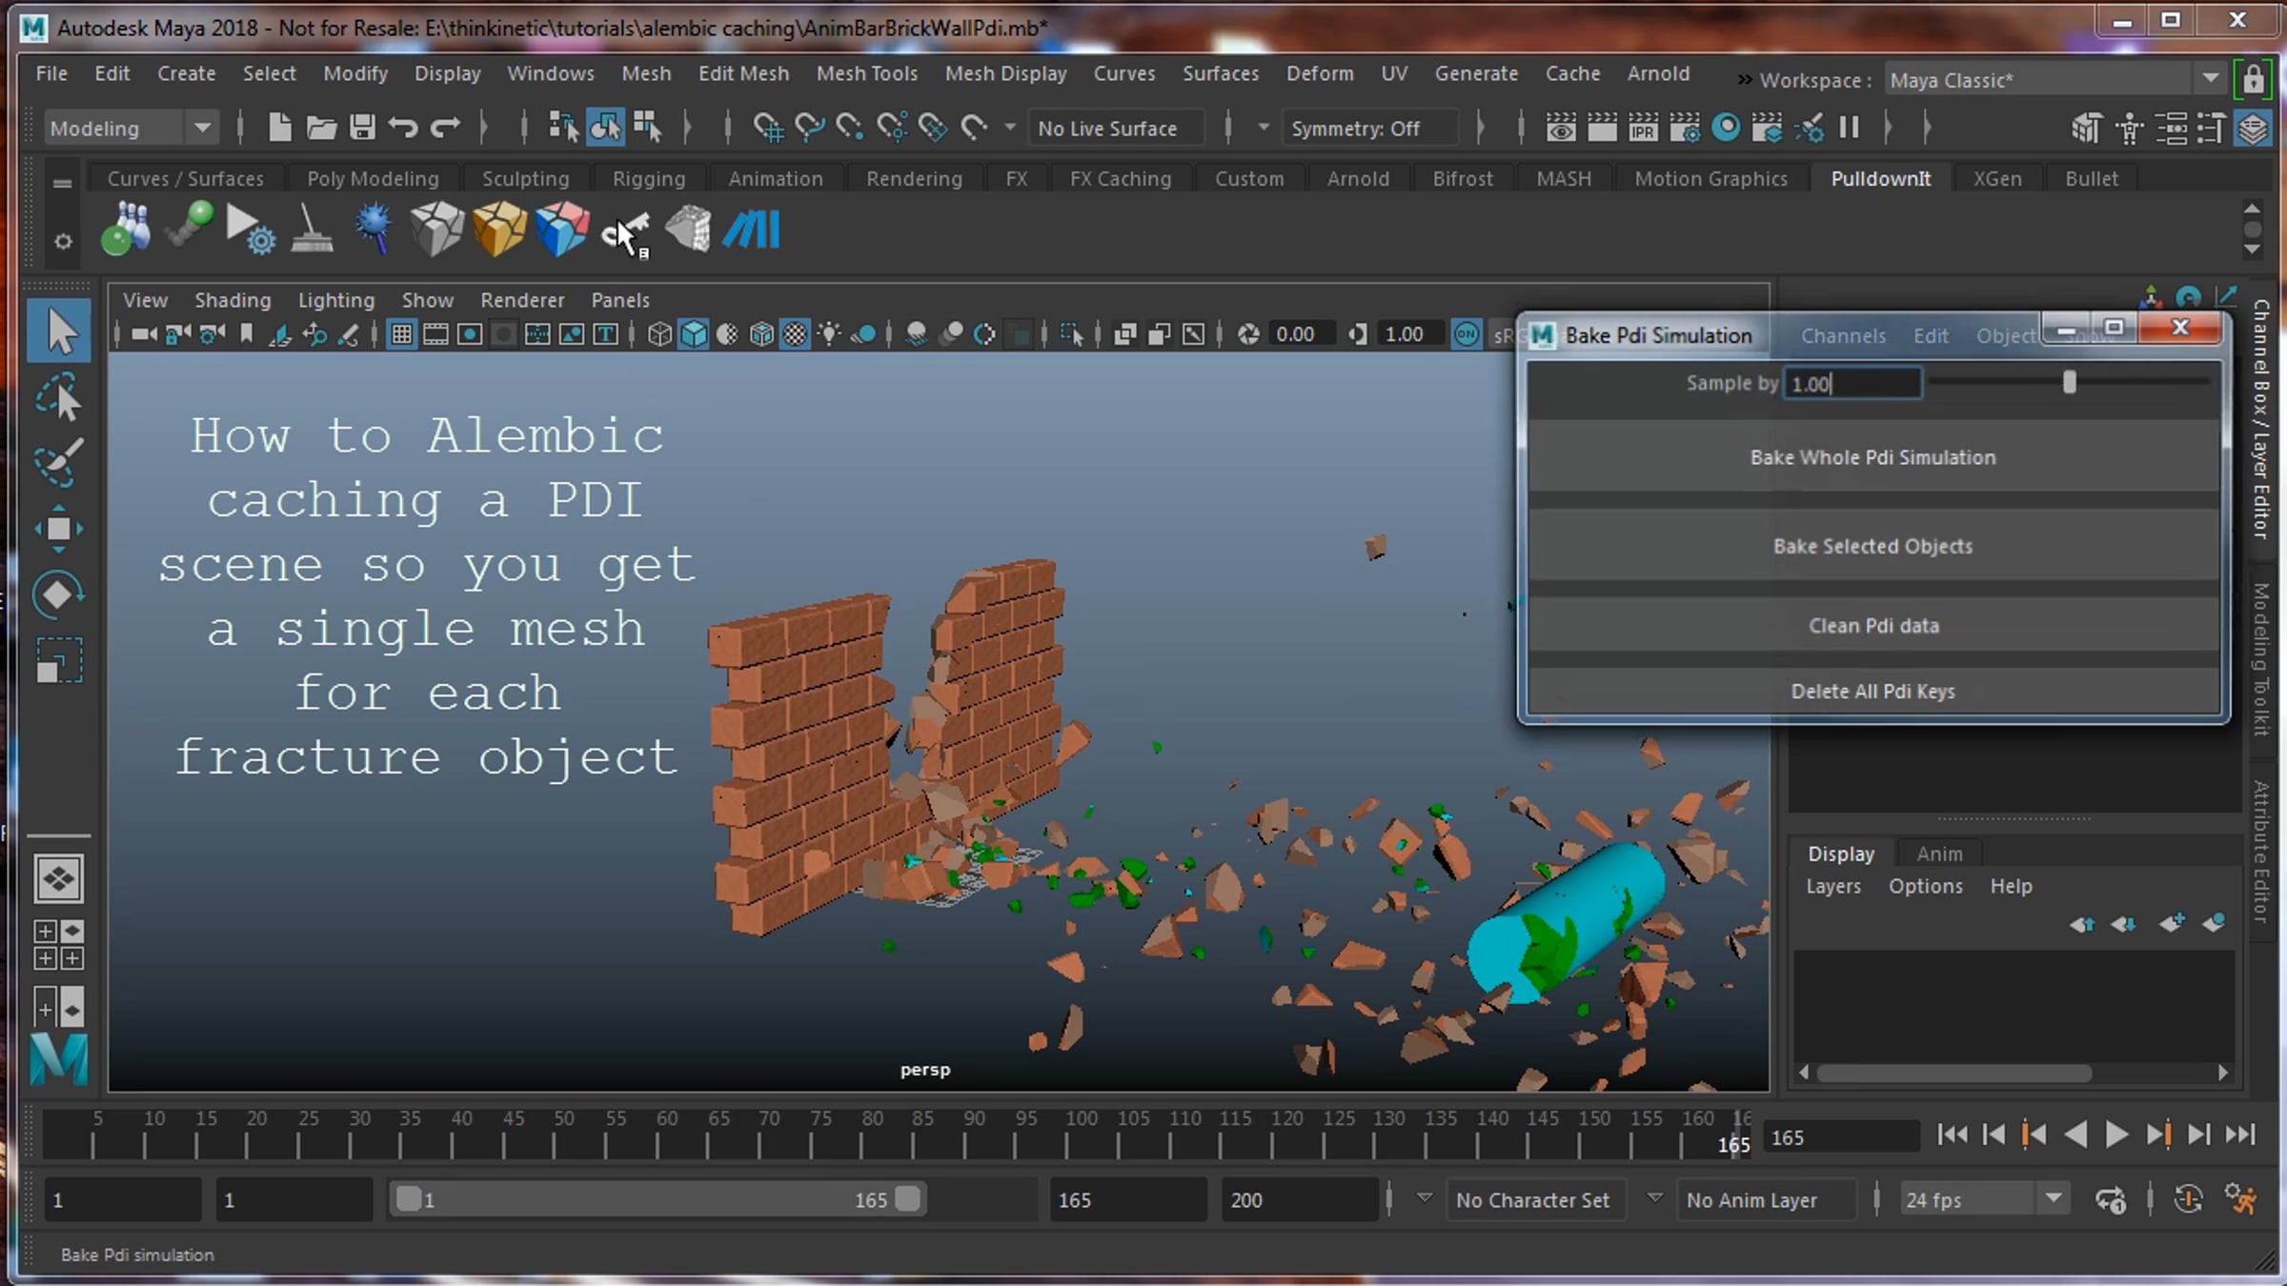Switch to the Bullet shelf tab
The image size is (2287, 1286).
click(x=2091, y=178)
